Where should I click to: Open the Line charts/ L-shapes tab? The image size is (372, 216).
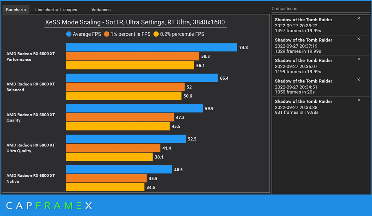[x=56, y=10]
